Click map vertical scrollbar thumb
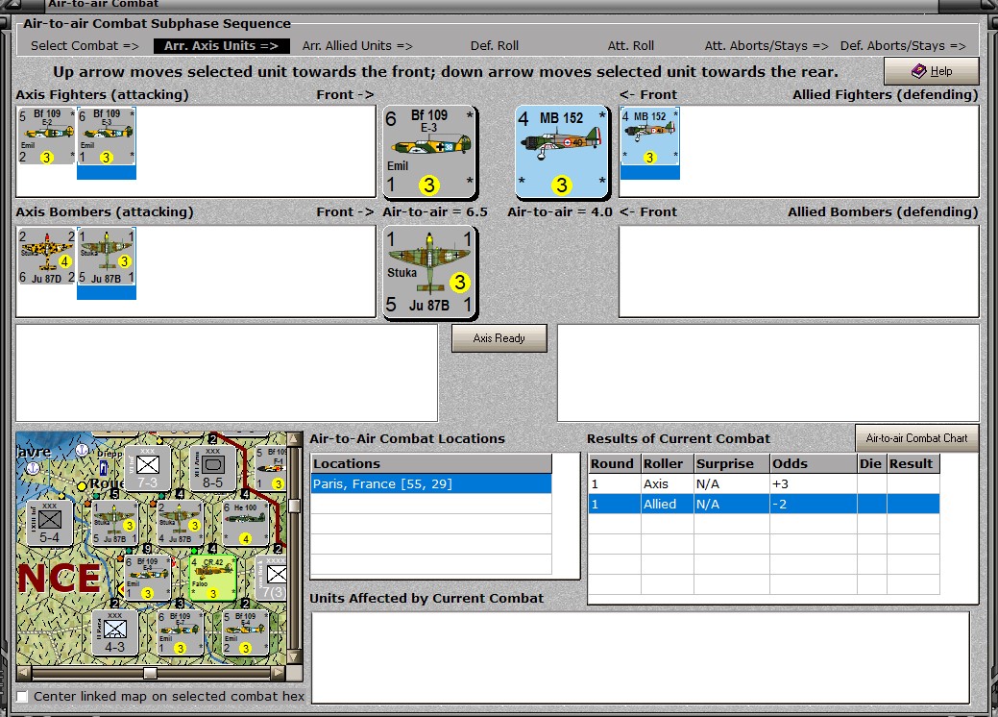The image size is (998, 717). point(294,506)
